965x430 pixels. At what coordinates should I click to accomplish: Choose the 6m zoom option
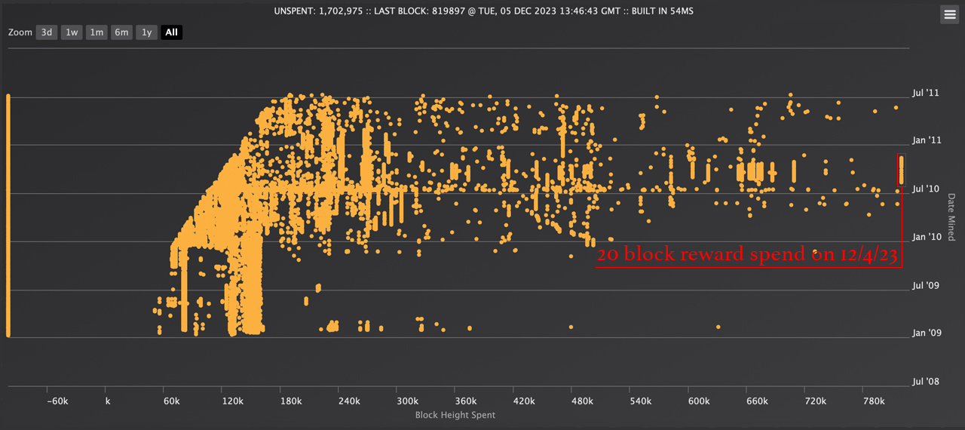121,32
